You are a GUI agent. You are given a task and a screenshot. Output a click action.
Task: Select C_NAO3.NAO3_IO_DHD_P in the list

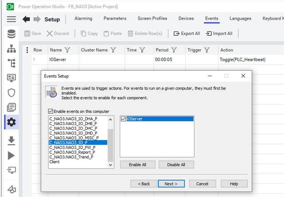pos(78,133)
